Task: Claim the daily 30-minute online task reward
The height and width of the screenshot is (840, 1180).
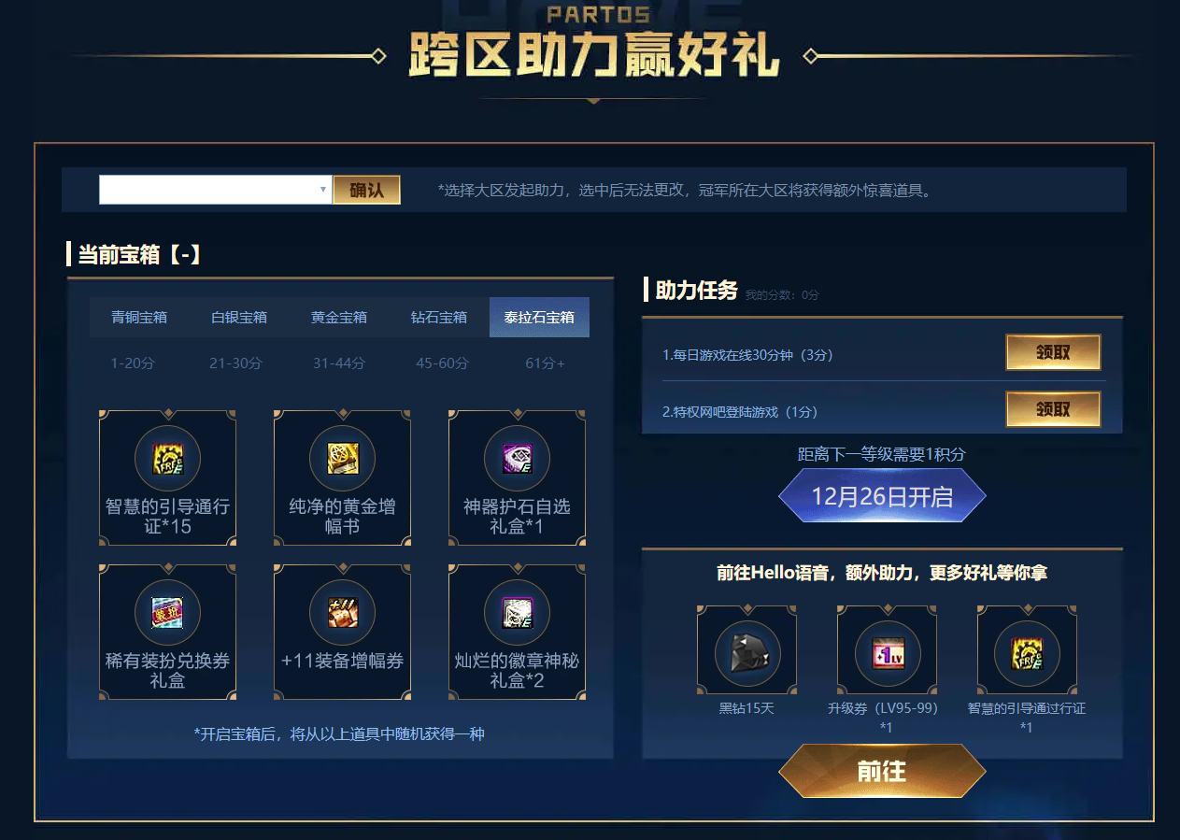Action: [1053, 352]
